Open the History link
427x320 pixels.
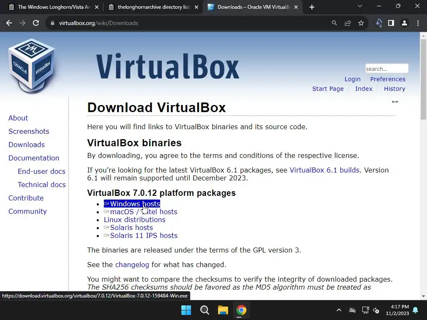pyautogui.click(x=394, y=89)
